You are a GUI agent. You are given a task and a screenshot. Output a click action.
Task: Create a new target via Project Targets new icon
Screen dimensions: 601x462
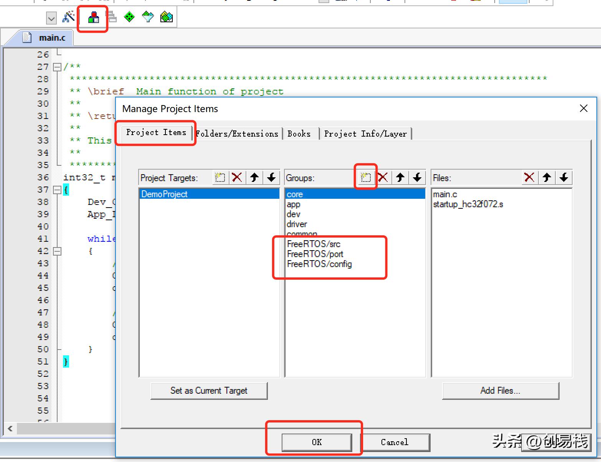220,177
